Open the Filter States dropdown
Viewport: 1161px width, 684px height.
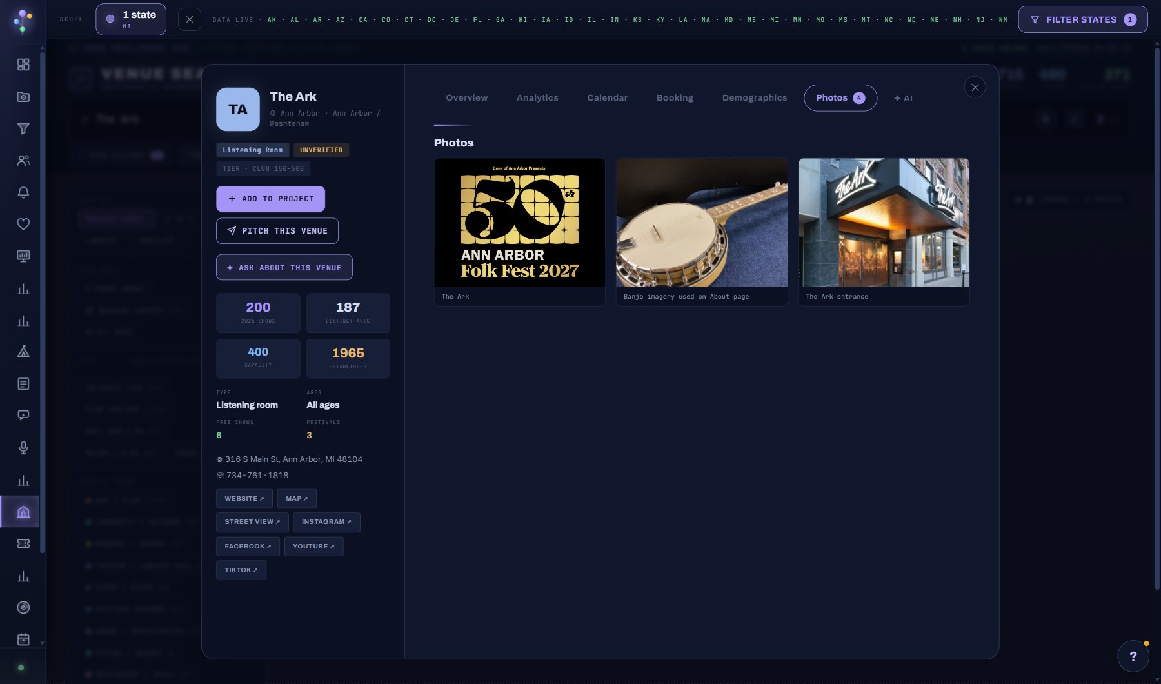1082,19
